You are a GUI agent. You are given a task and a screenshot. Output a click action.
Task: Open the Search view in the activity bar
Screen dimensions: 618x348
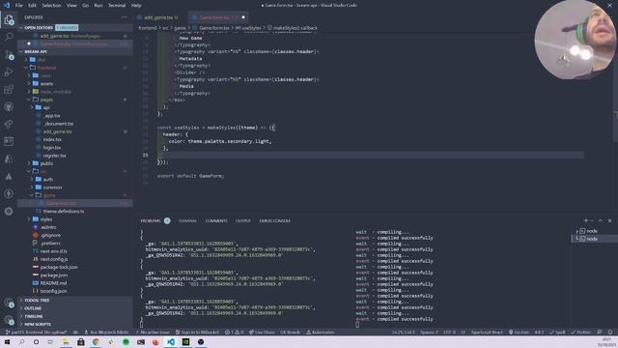point(9,37)
